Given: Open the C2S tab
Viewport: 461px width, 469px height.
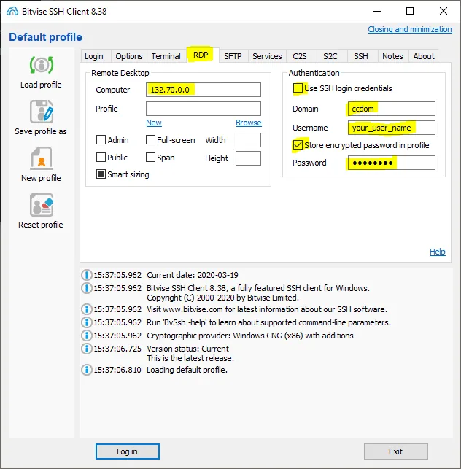Looking at the screenshot, I should click(x=300, y=56).
